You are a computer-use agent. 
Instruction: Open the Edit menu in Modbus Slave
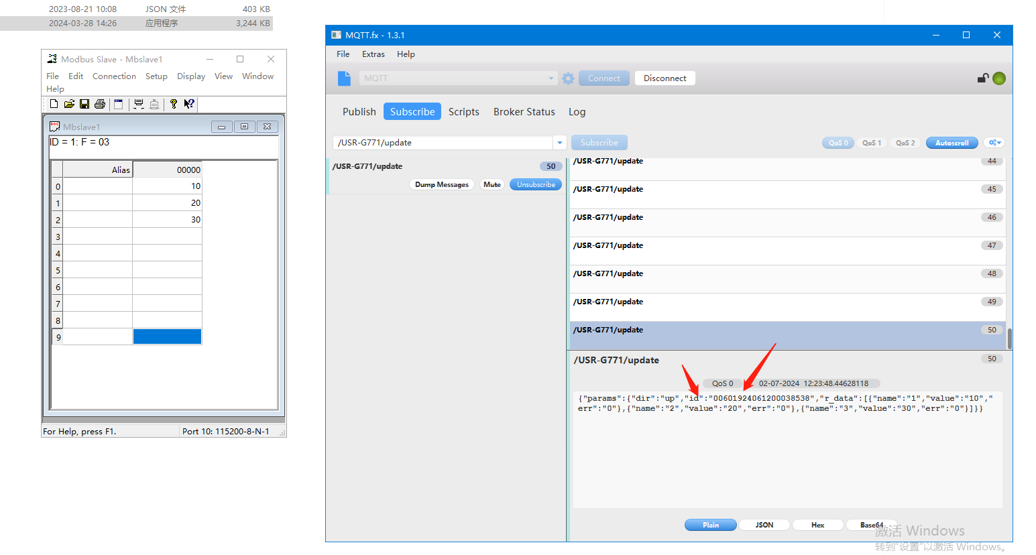(x=76, y=76)
